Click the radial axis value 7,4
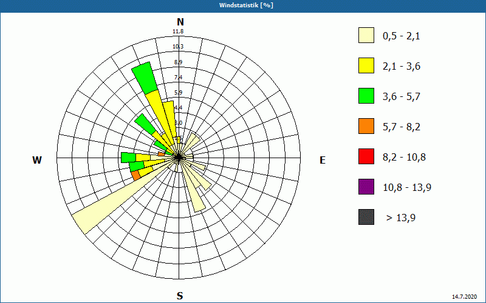The height and width of the screenshot is (303, 486). (178, 78)
